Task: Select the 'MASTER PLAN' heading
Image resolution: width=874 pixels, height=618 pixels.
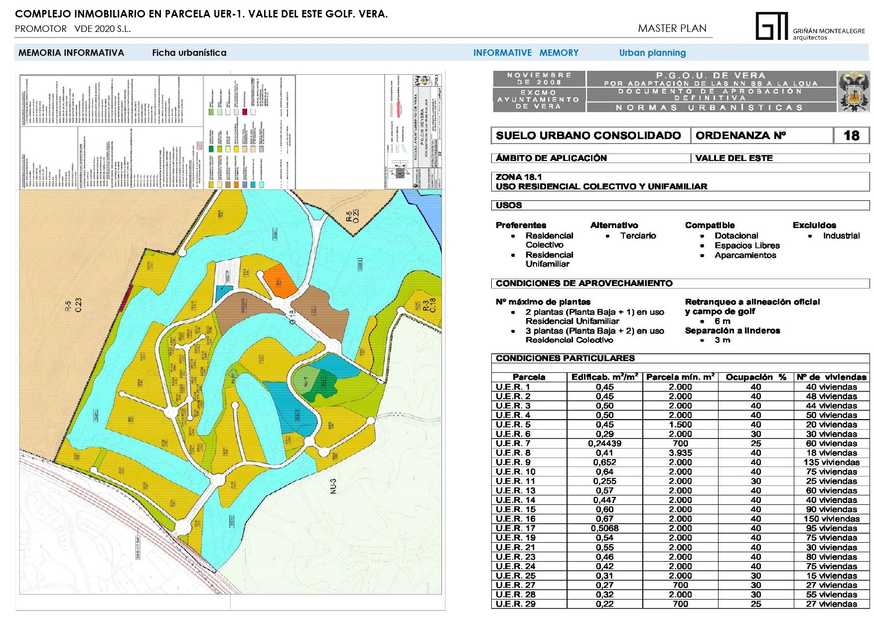Action: (x=672, y=28)
